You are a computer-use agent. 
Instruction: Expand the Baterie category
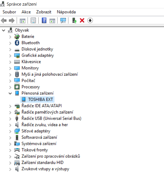click(x=10, y=37)
